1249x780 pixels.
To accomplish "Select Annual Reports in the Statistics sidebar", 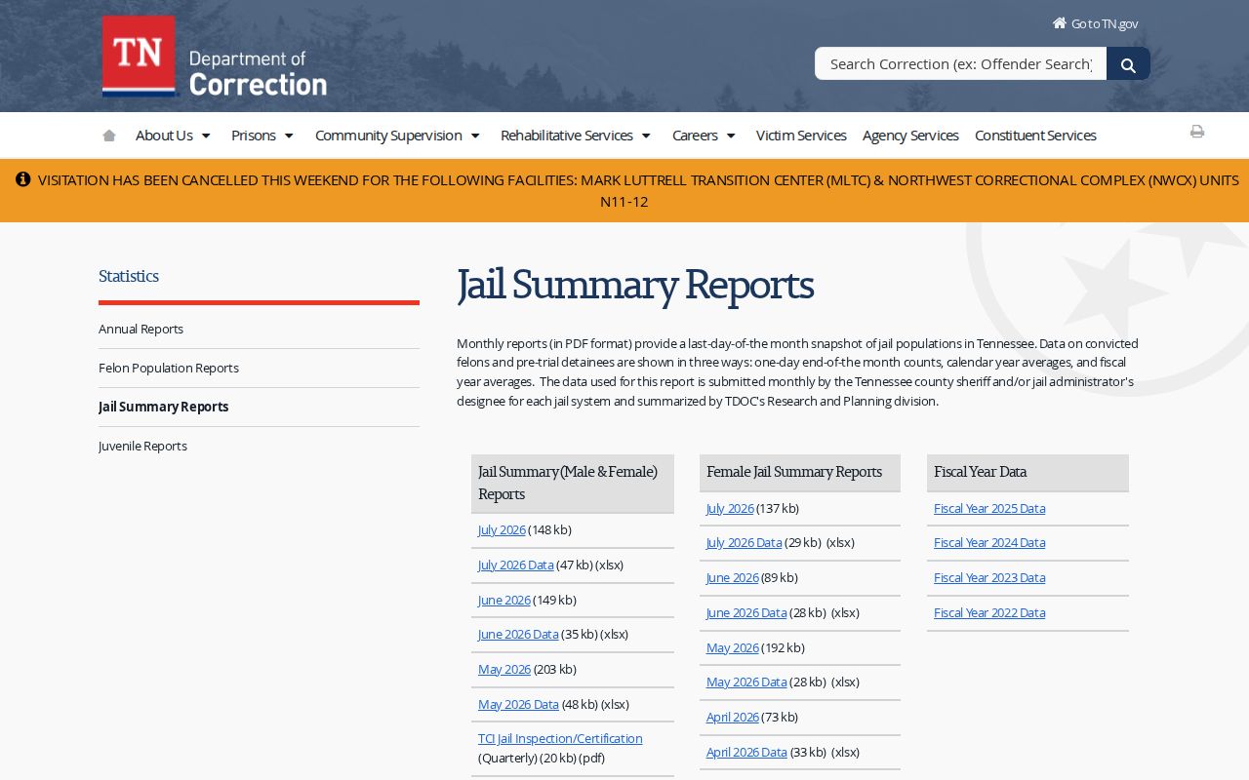I will 141,330.
